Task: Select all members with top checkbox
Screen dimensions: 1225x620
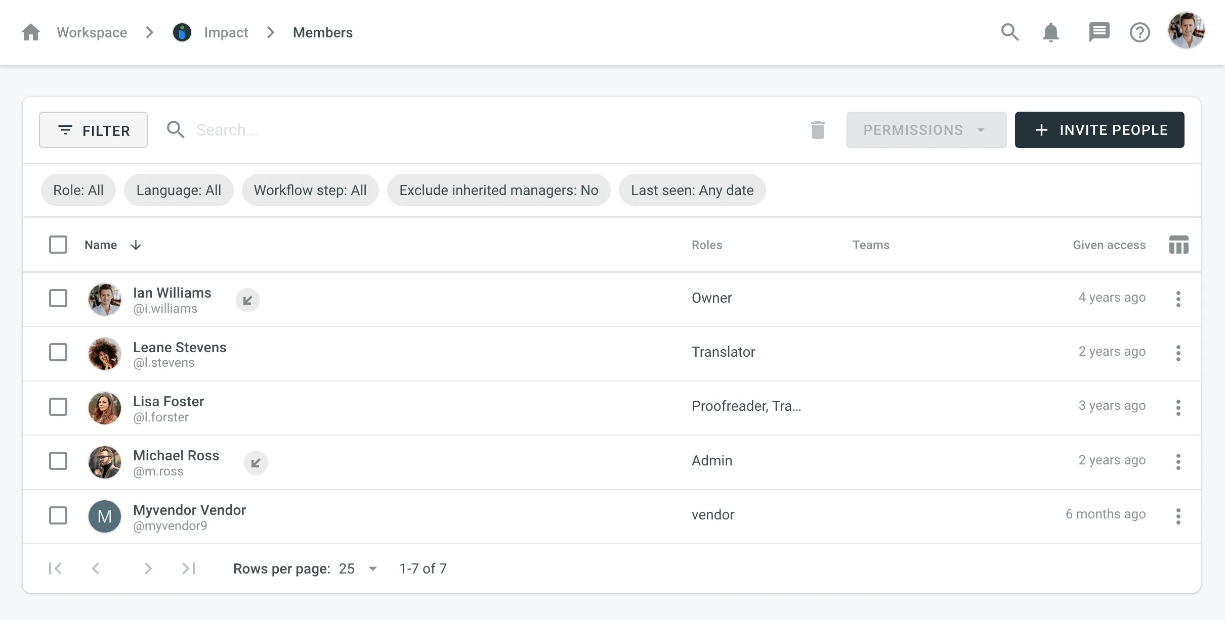Action: [58, 244]
